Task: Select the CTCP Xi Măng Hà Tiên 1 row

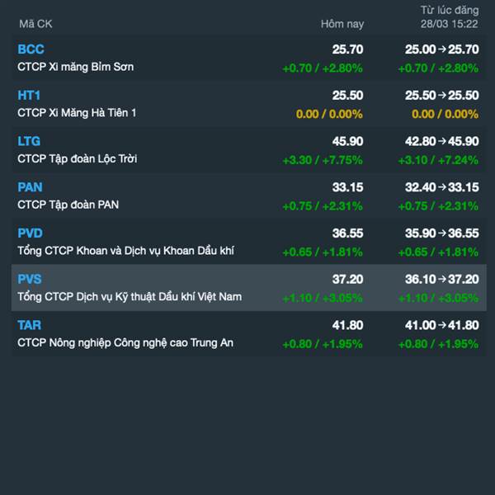Action: [x=249, y=104]
